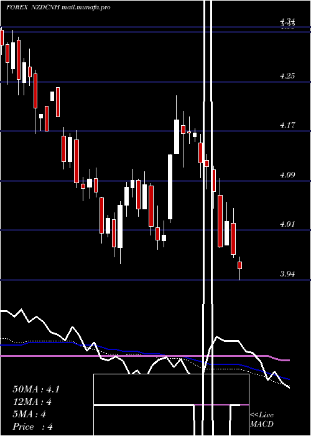Click the 4.25 price level label

(x=287, y=75)
